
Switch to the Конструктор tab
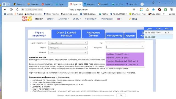click(114, 35)
